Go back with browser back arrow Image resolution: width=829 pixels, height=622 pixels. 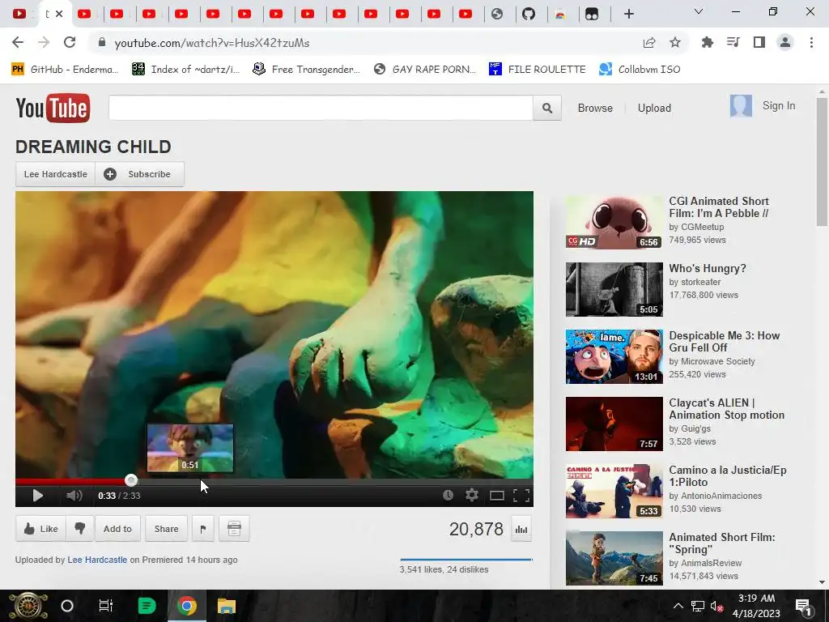18,42
